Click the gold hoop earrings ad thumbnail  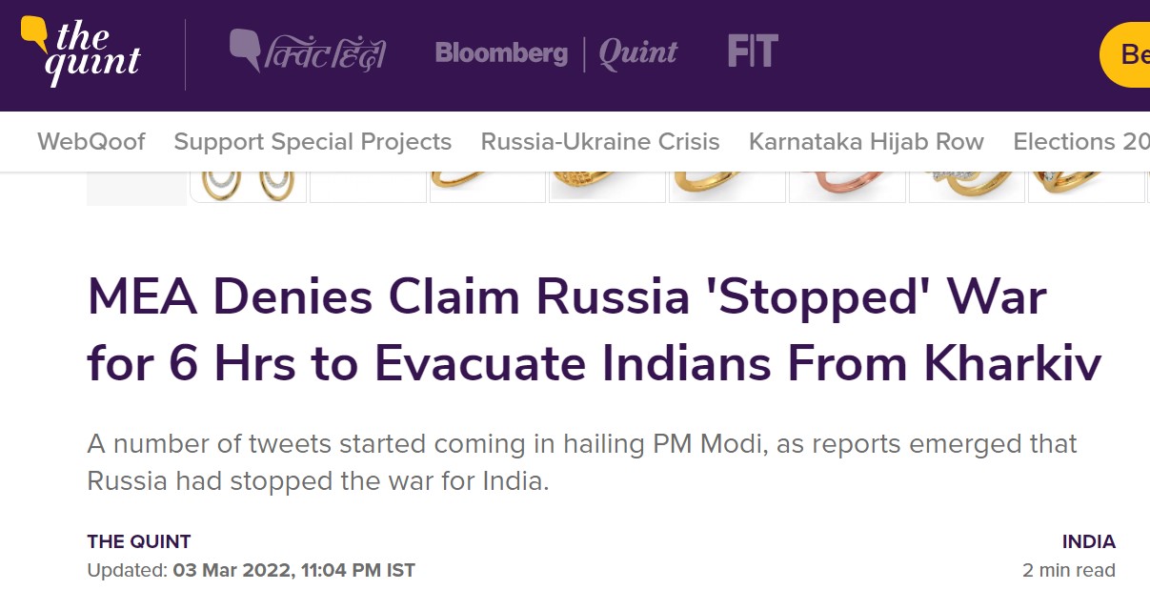point(249,184)
